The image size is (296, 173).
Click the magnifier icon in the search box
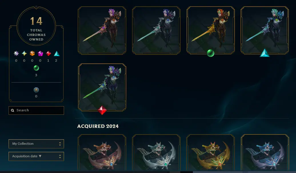coord(13,110)
